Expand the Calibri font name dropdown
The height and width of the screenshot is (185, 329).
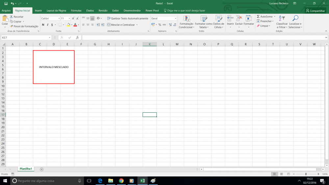(x=59, y=18)
